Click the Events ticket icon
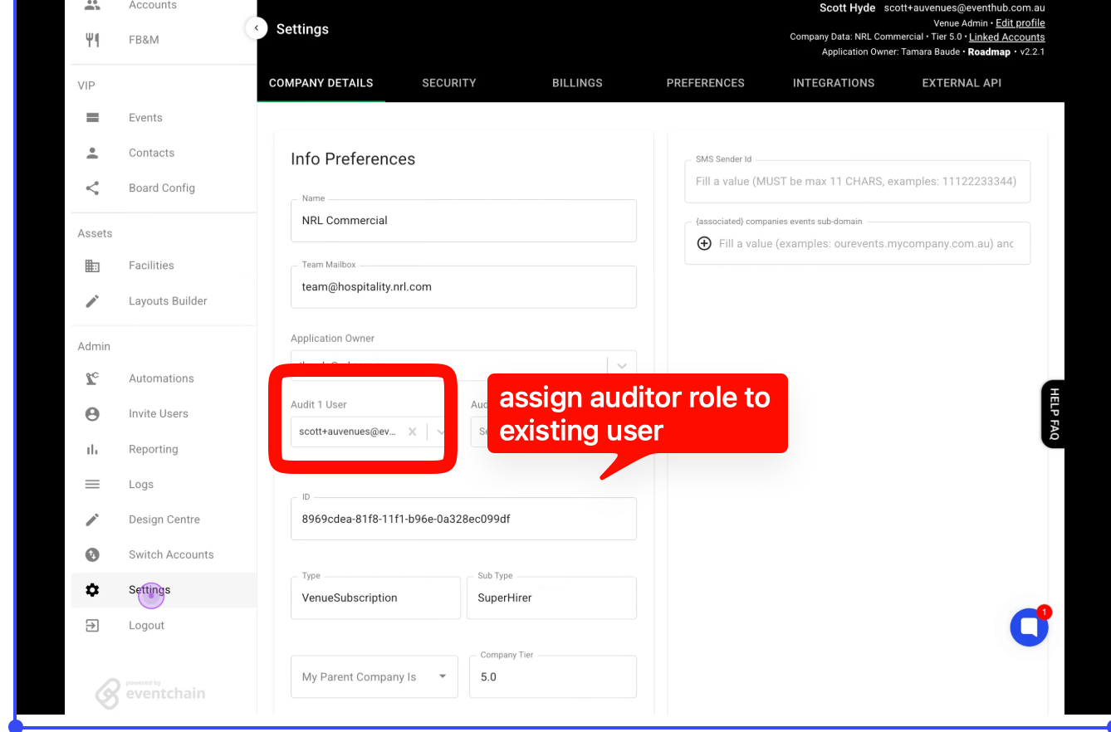 click(x=92, y=118)
